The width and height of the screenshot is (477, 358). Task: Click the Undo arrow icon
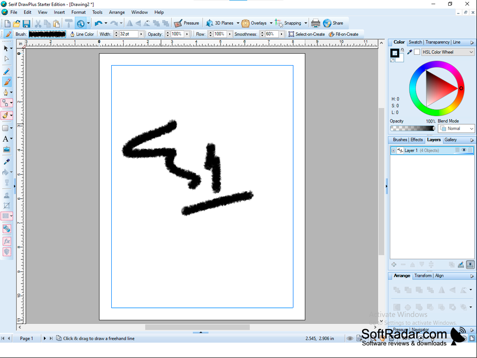point(98,23)
